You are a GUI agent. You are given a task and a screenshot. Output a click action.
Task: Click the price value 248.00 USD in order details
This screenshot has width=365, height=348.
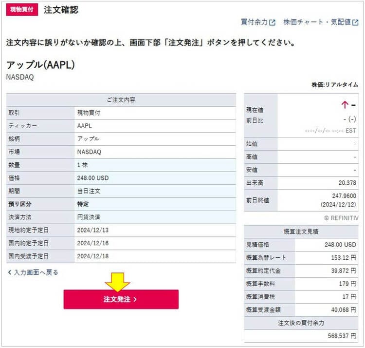click(93, 178)
